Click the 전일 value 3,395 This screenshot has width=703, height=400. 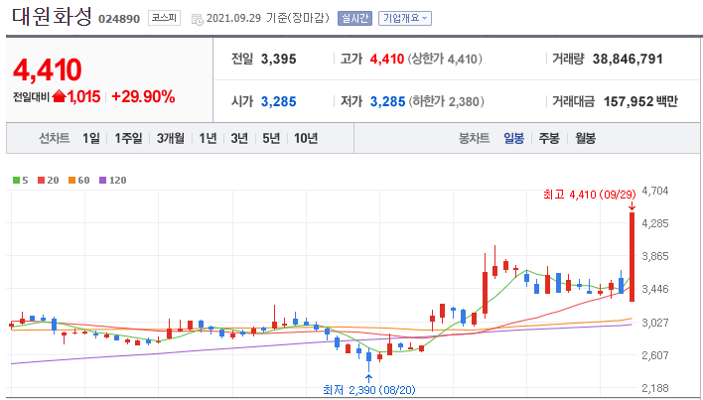(278, 60)
